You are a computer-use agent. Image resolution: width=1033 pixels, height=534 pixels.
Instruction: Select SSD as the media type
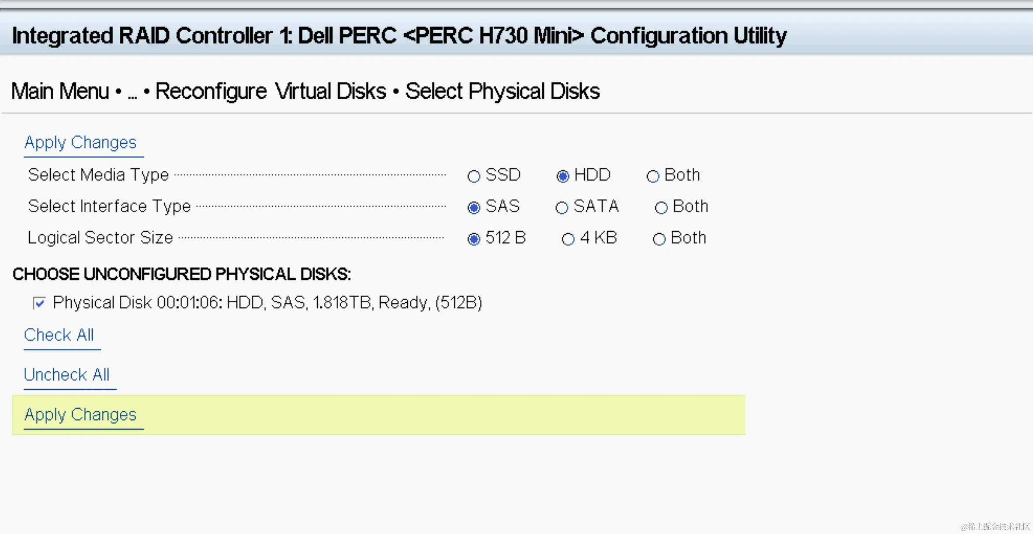pos(474,176)
